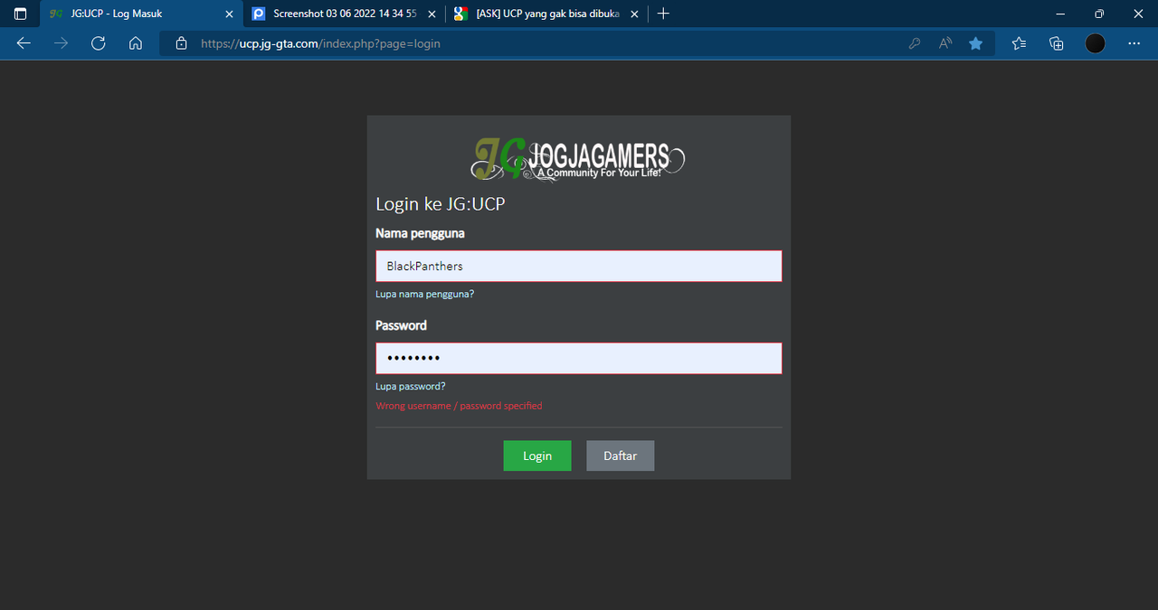Click the green Login button

[x=537, y=455]
